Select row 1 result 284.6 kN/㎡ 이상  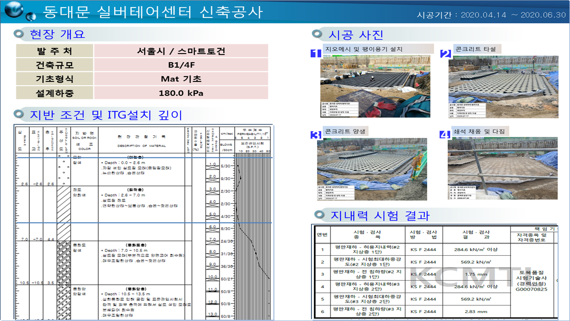point(476,250)
